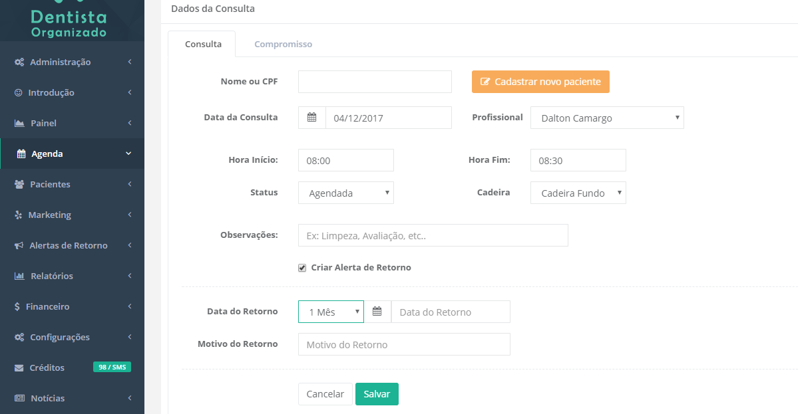Select the Consulta tab
Screen dimensions: 798x414
202,44
